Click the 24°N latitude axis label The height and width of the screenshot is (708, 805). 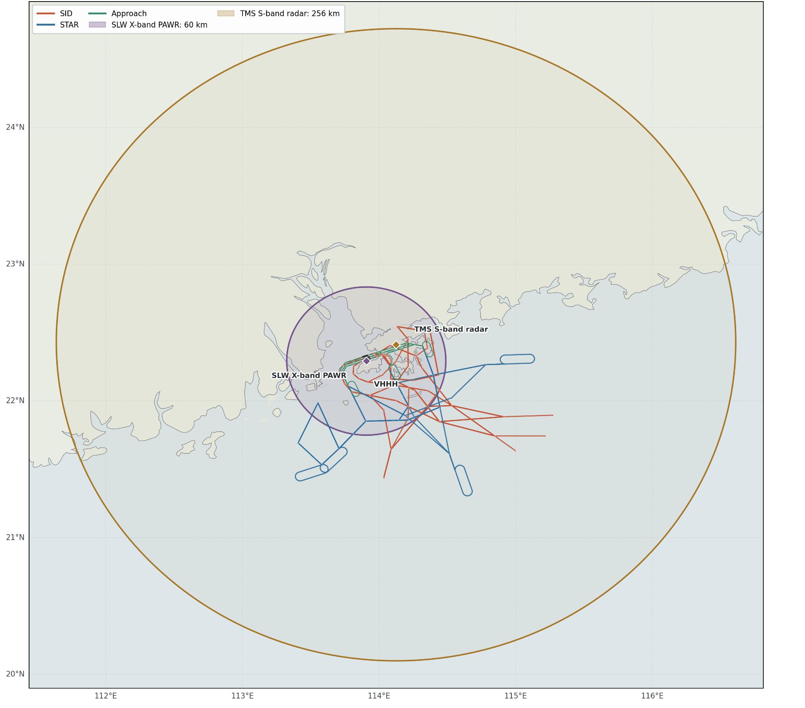tap(15, 127)
